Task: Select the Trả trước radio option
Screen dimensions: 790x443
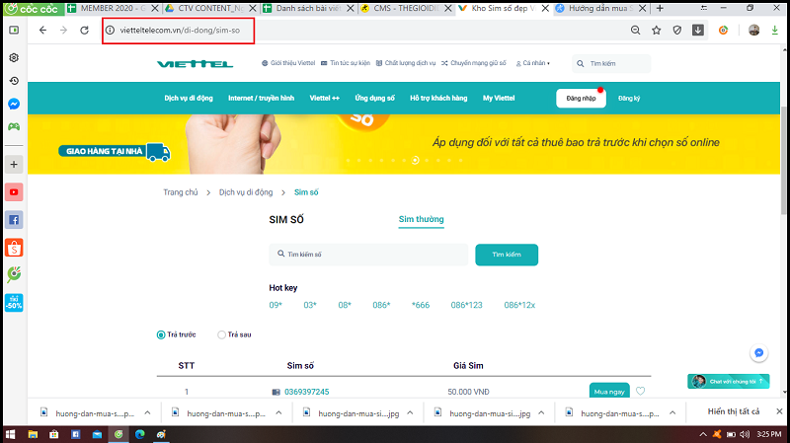Action: click(x=161, y=334)
